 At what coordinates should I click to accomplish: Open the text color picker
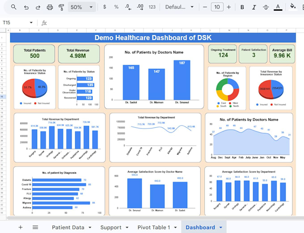[x=278, y=7]
